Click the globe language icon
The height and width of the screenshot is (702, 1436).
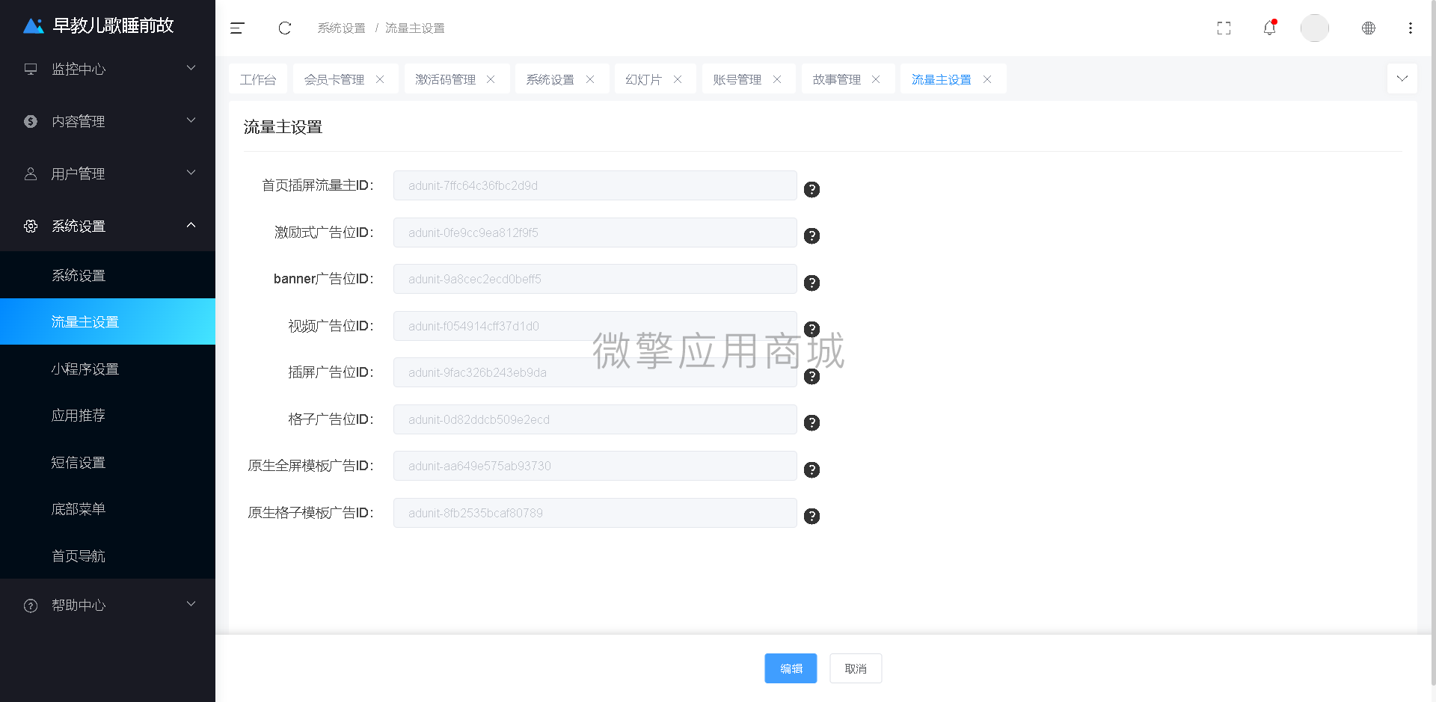pyautogui.click(x=1368, y=28)
